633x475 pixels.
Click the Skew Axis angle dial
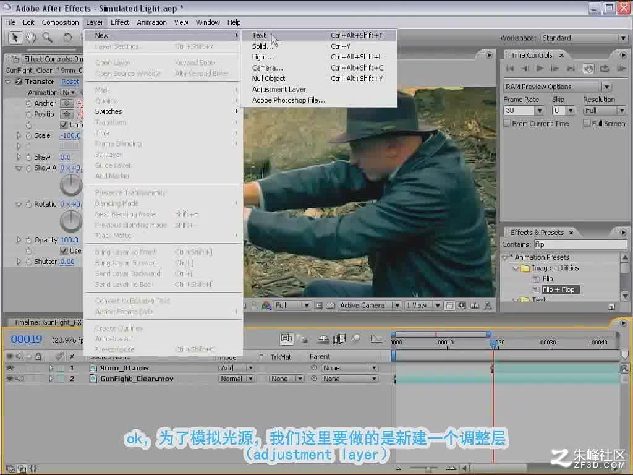click(71, 185)
